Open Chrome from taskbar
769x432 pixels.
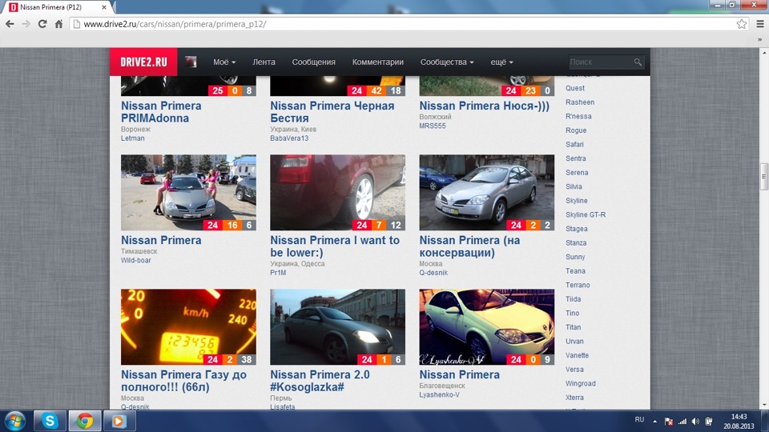click(x=84, y=422)
